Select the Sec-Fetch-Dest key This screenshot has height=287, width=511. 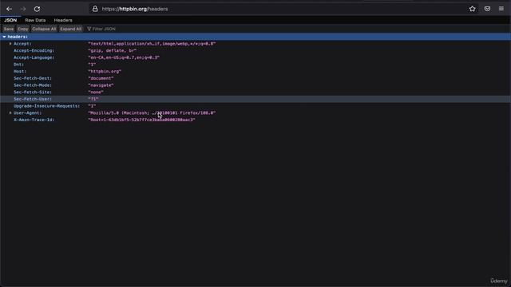tap(33, 78)
